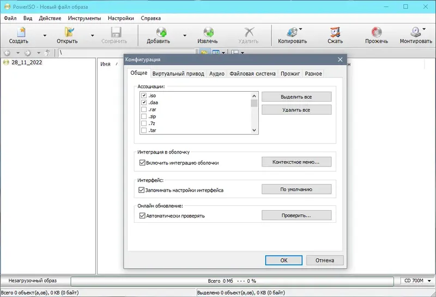Check the .7z association checkbox
The height and width of the screenshot is (297, 436).
point(144,123)
